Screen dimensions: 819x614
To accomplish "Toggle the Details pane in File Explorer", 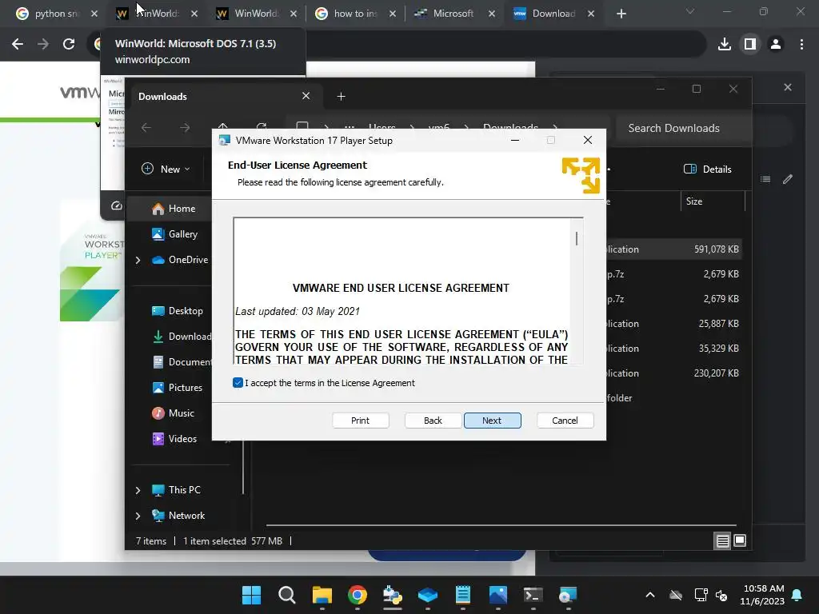I will pyautogui.click(x=707, y=169).
